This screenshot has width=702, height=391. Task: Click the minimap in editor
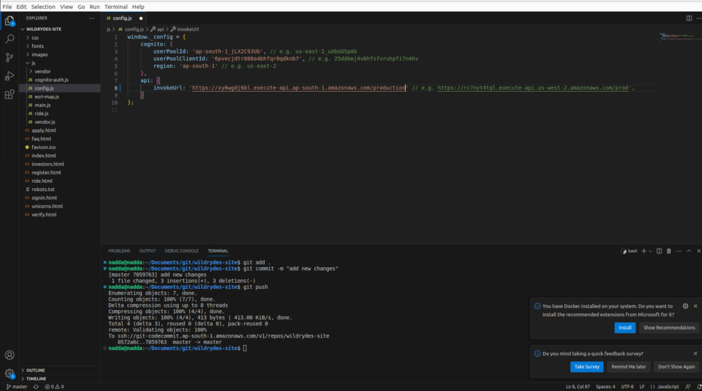click(x=679, y=37)
